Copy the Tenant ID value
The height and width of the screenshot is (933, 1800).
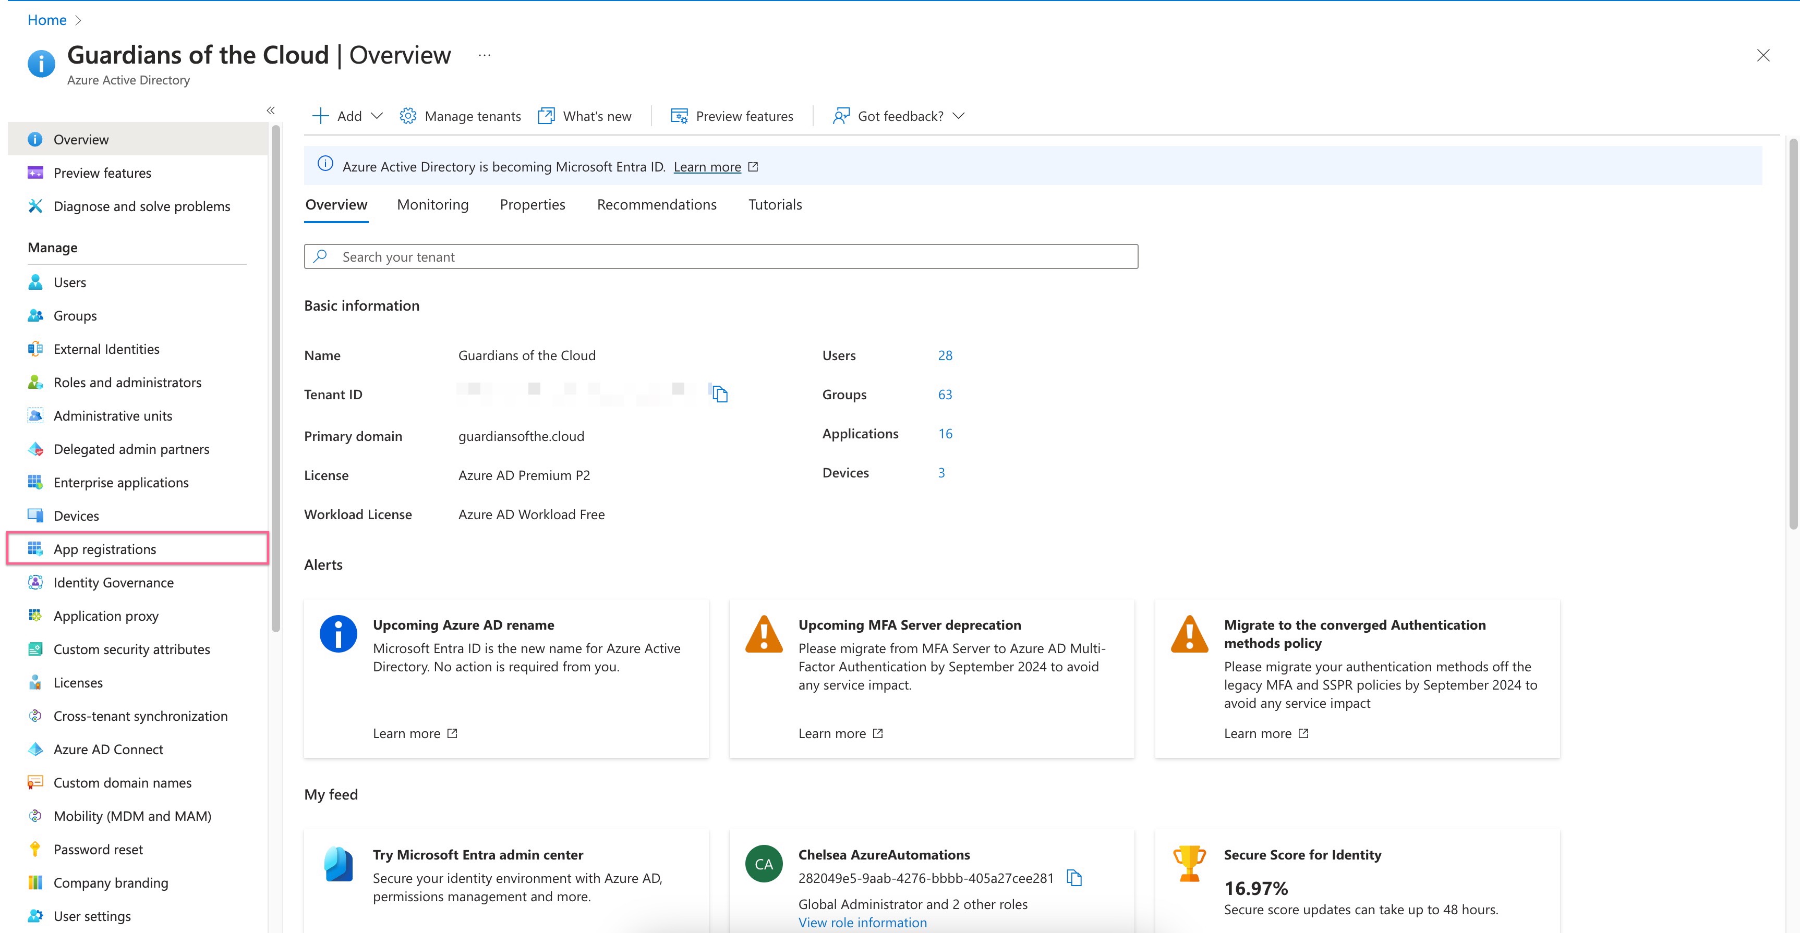[x=720, y=393]
